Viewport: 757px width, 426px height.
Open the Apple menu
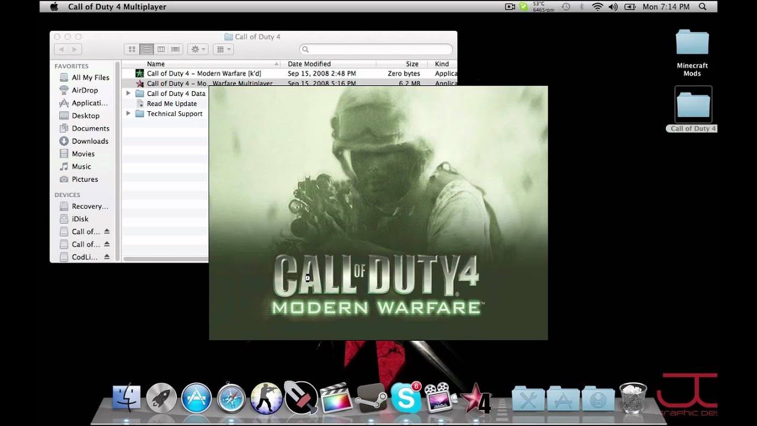[x=54, y=7]
